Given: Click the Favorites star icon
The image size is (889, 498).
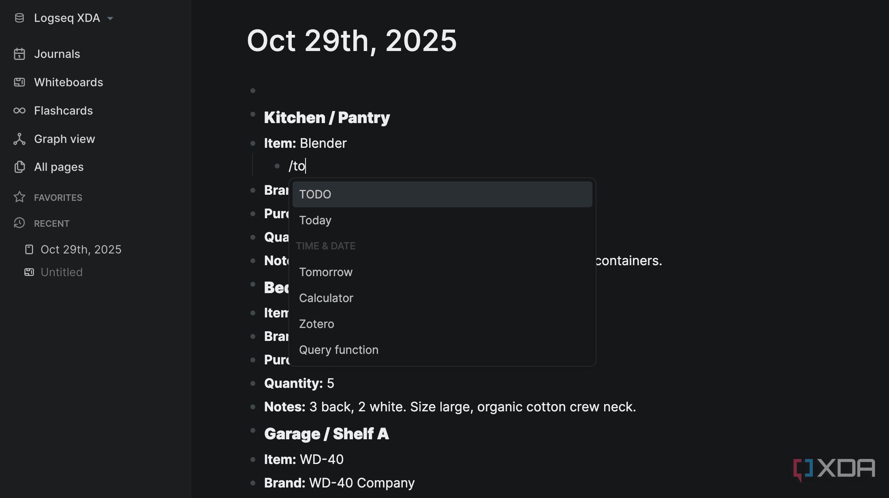Looking at the screenshot, I should [19, 197].
